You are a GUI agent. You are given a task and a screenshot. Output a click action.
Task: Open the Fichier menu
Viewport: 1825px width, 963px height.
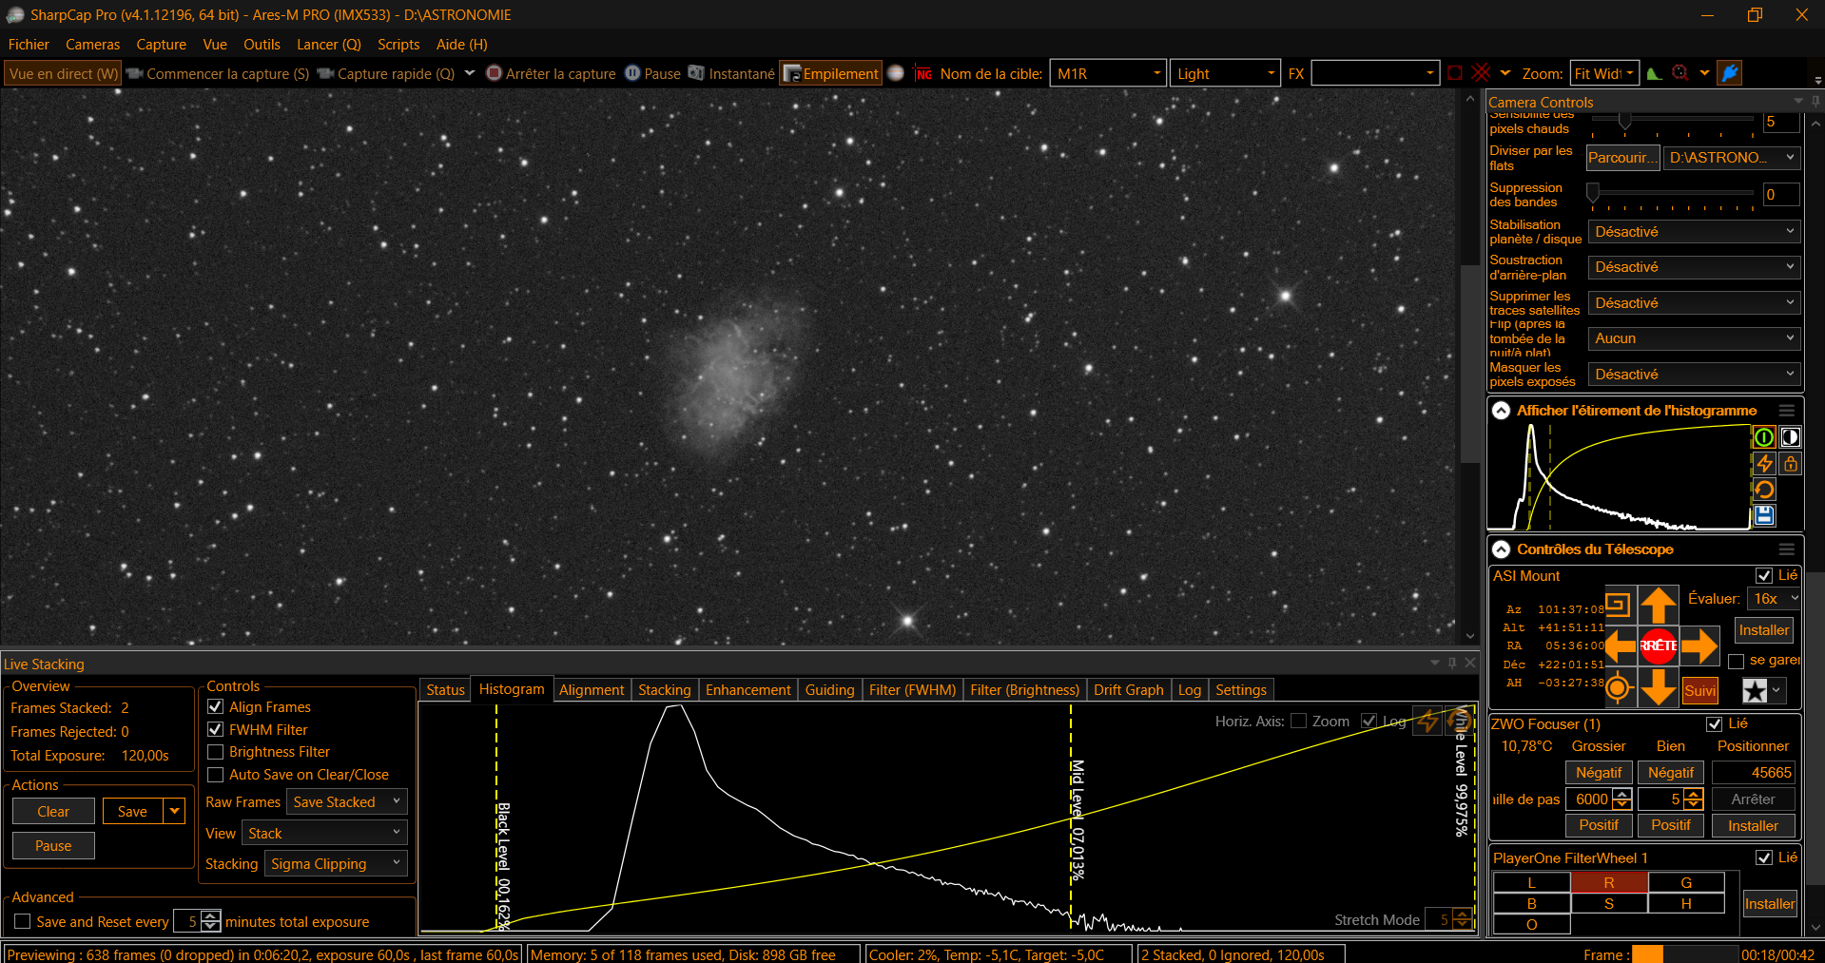click(29, 44)
